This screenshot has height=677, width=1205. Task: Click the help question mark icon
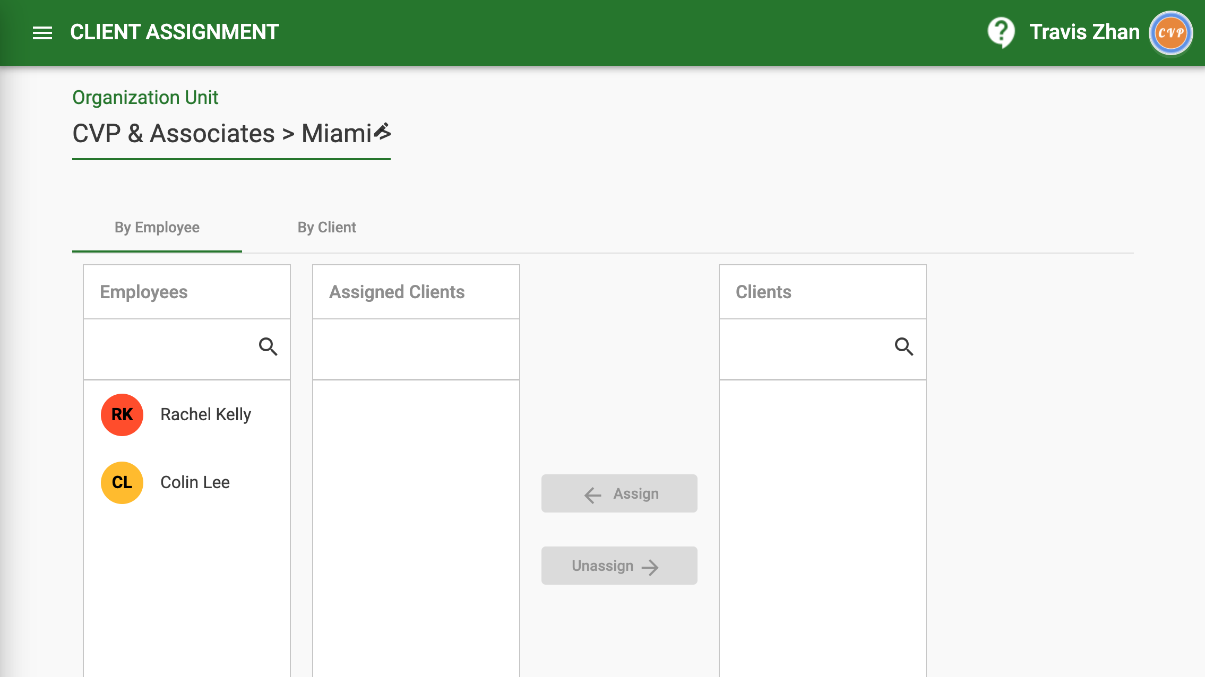click(x=1001, y=32)
